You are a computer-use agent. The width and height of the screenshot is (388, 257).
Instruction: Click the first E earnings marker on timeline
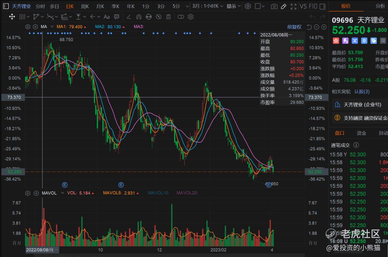coord(65,185)
